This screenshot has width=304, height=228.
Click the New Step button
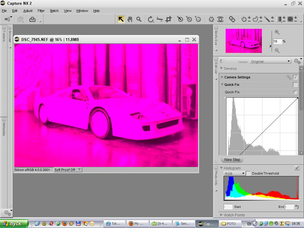232,160
